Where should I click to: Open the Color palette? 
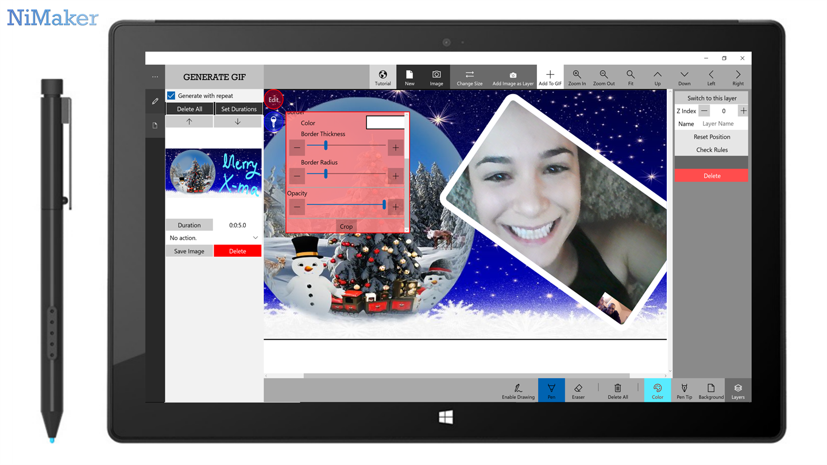pos(658,390)
